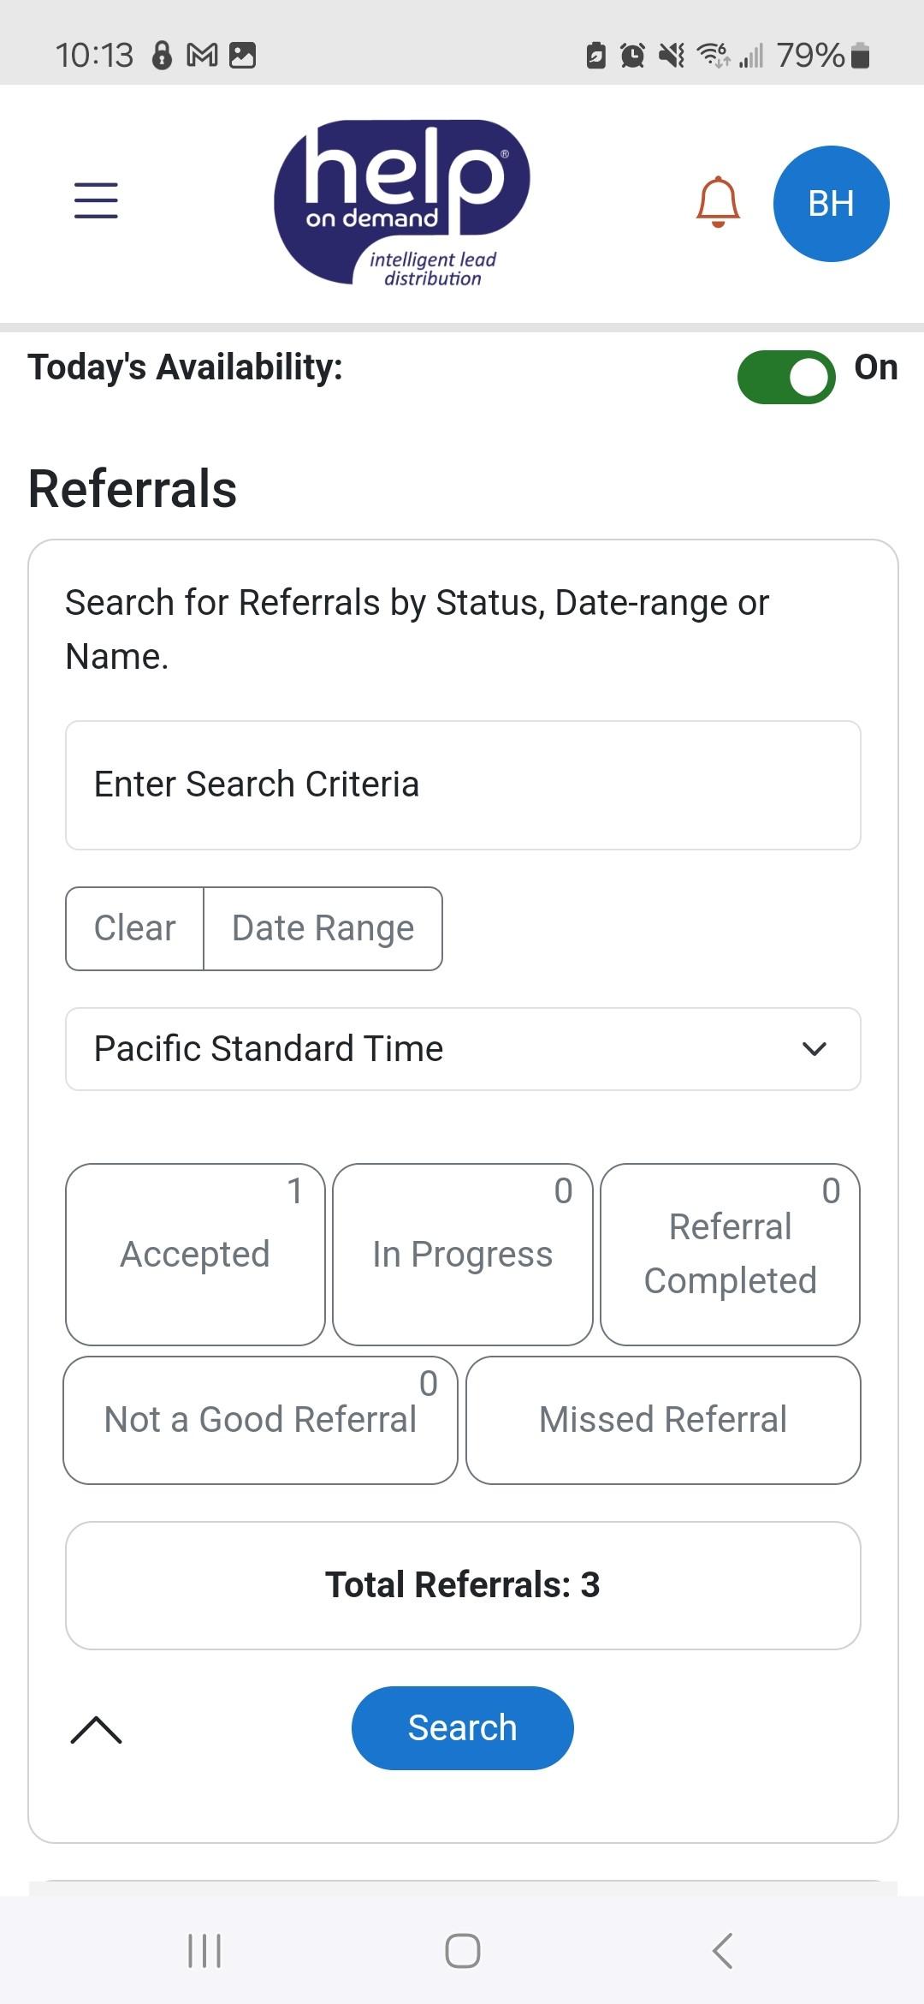Collapse search panel with up chevron
The width and height of the screenshot is (924, 2004).
click(x=96, y=1730)
